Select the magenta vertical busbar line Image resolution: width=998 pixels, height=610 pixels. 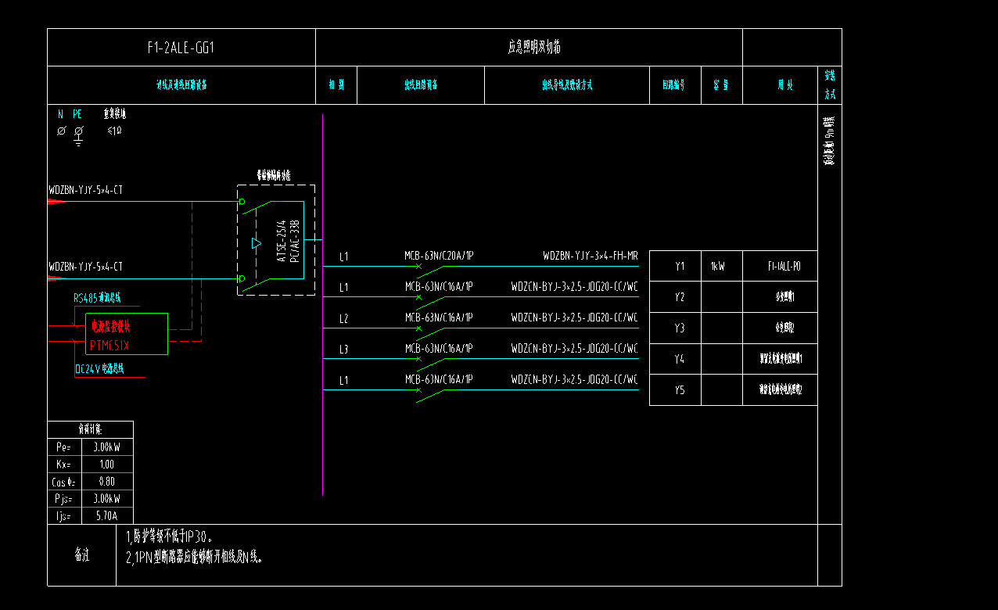[x=323, y=304]
